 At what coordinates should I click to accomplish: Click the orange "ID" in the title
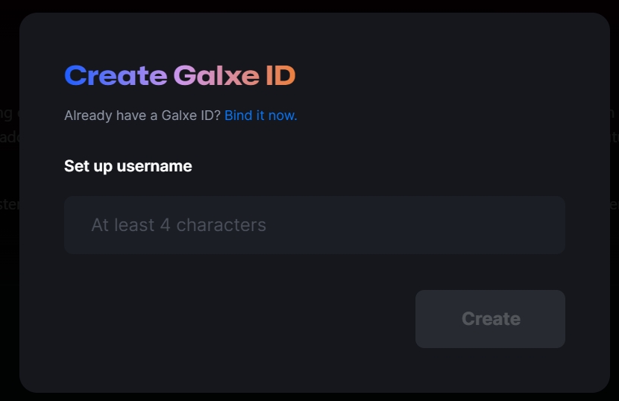[280, 76]
